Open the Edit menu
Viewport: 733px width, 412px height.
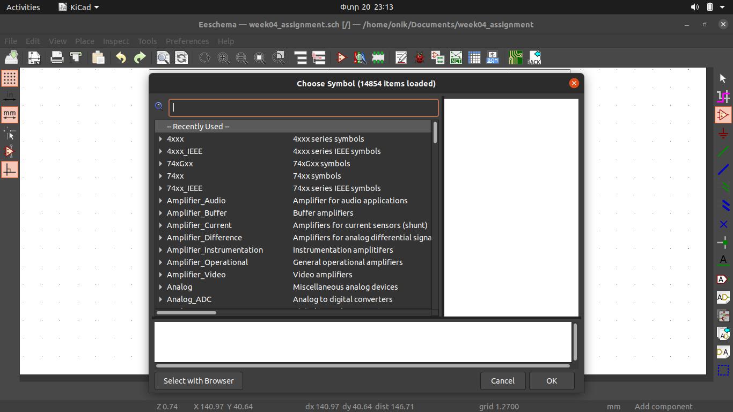point(33,41)
